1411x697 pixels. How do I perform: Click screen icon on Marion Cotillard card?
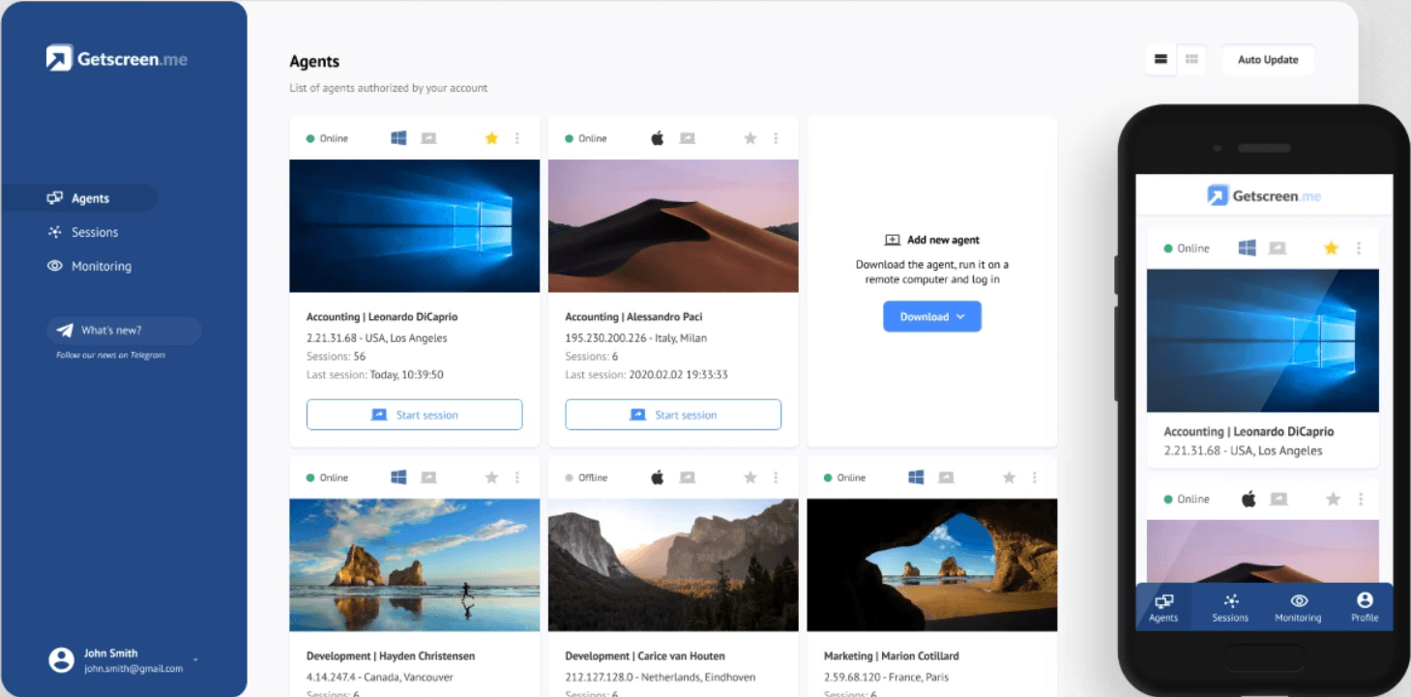946,478
